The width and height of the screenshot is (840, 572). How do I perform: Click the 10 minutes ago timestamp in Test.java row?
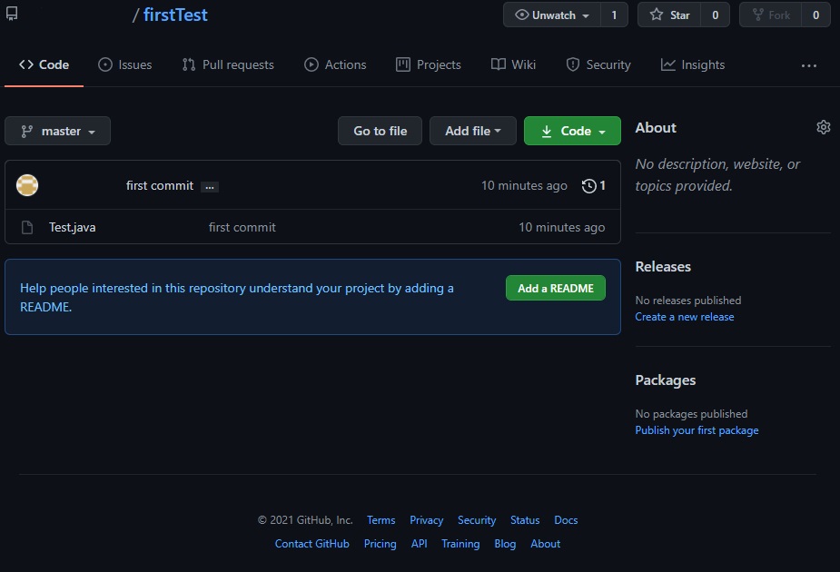tap(561, 227)
